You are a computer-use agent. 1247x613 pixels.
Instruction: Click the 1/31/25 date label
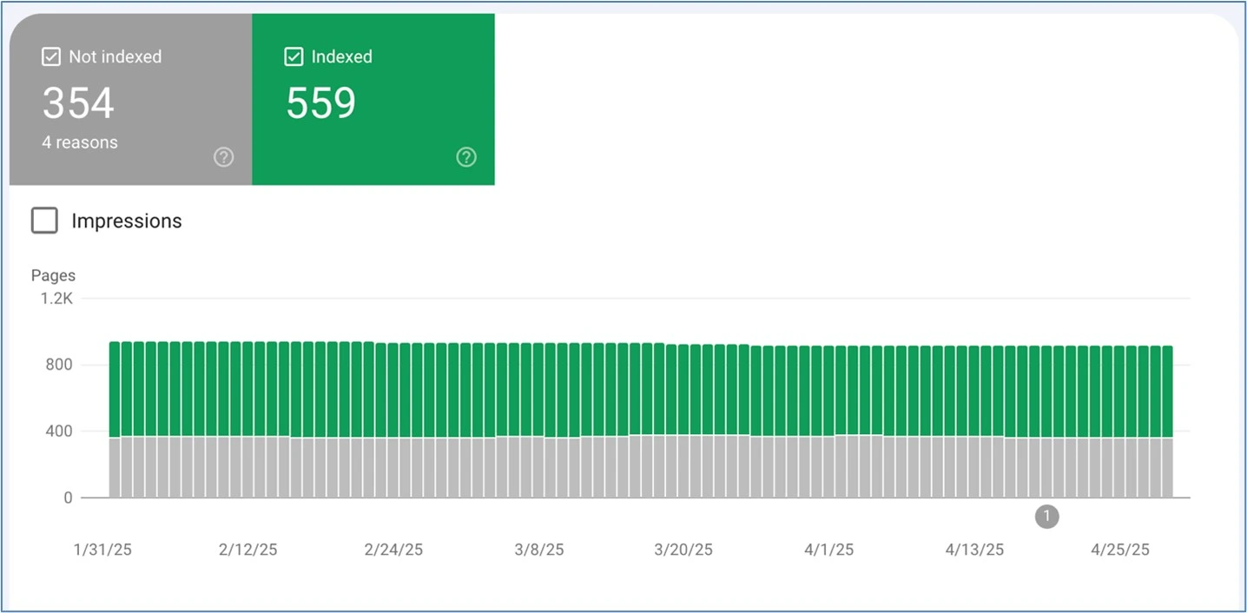(103, 550)
